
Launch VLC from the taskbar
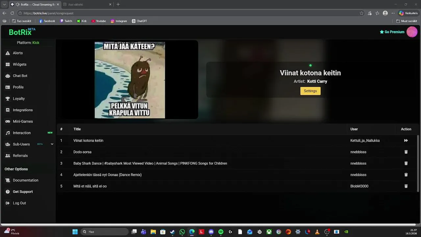tap(317, 232)
